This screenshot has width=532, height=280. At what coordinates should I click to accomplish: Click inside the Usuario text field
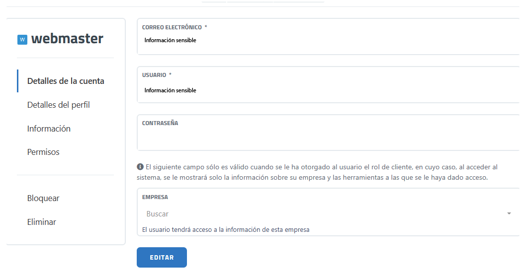328,90
